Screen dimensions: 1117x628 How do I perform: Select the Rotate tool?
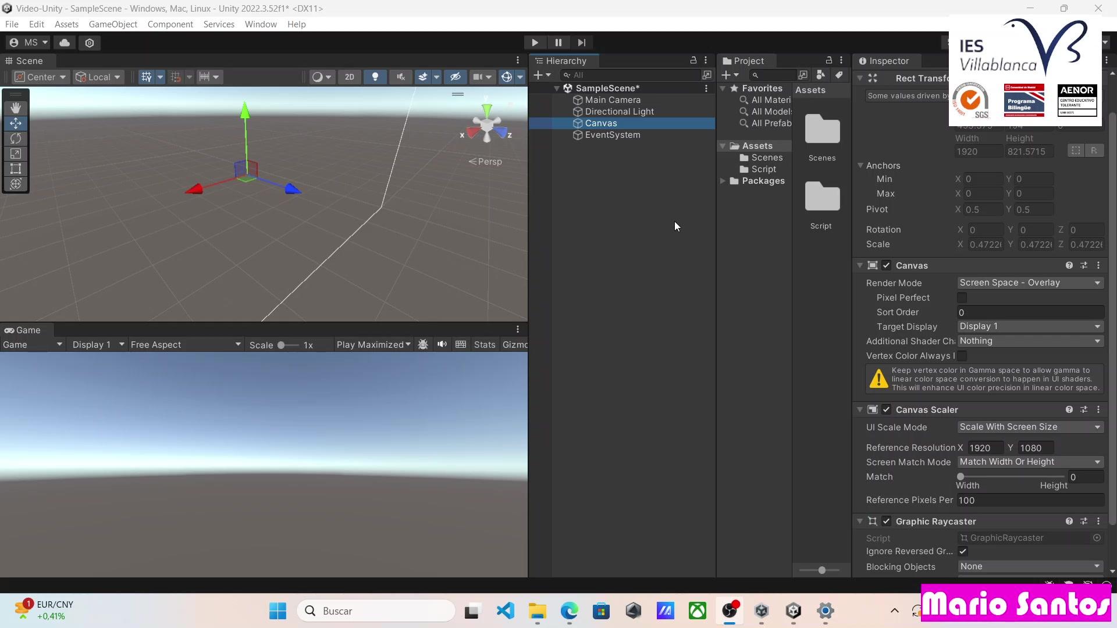coord(16,138)
